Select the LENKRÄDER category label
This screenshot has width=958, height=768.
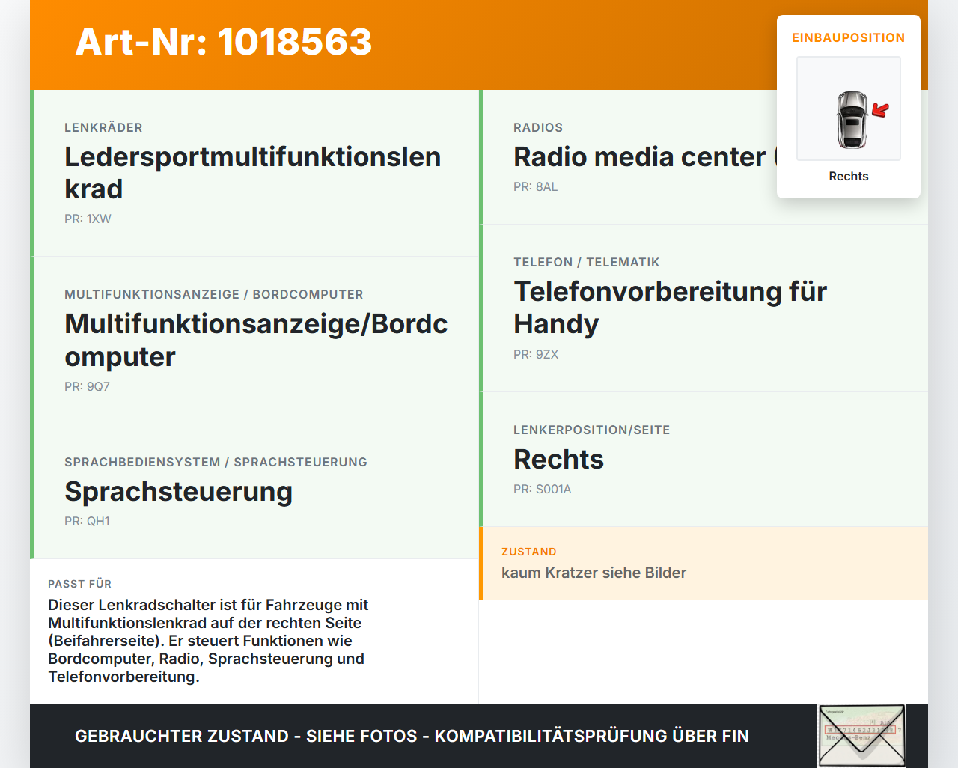103,127
